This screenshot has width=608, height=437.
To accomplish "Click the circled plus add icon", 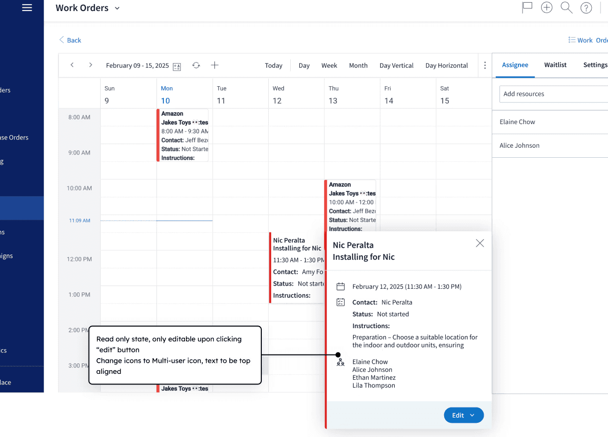I will tap(546, 7).
